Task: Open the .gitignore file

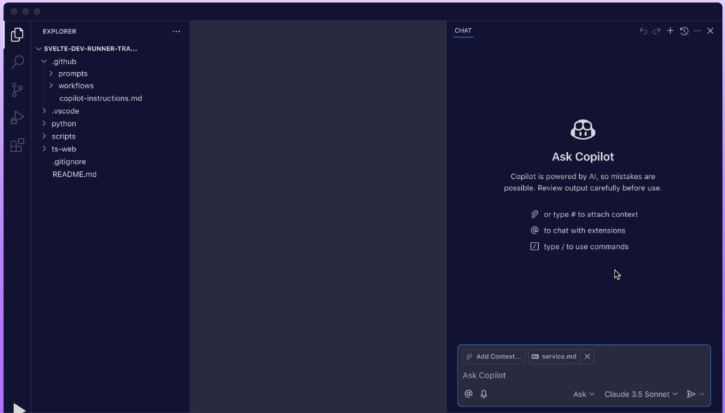Action: (x=69, y=162)
